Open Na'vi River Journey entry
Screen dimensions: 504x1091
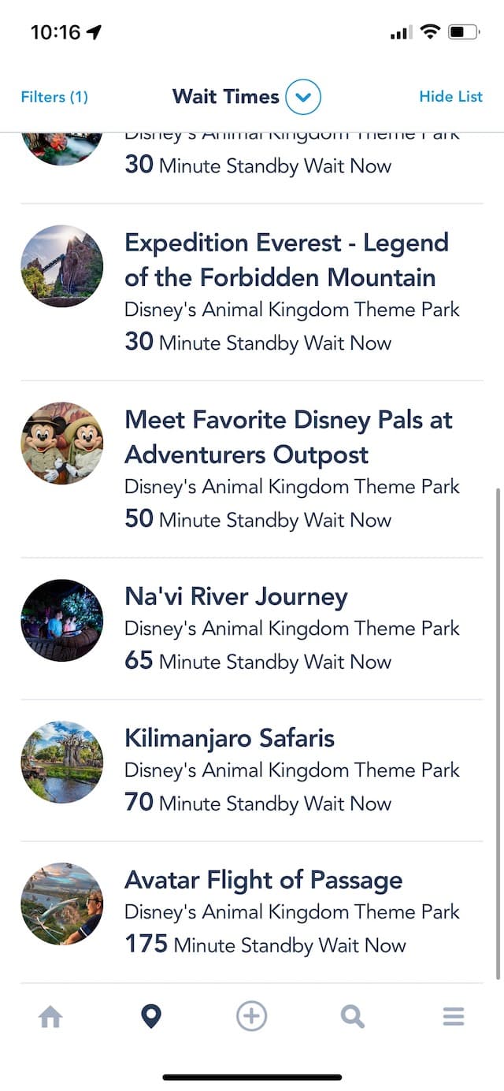[x=252, y=629]
